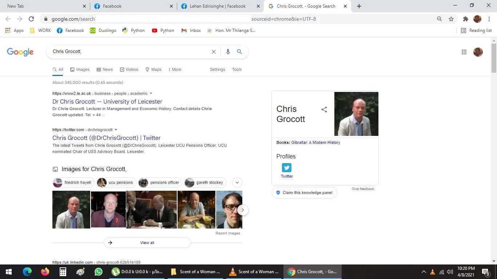Open the action center notifications
The width and height of the screenshot is (497, 279).
(486, 272)
